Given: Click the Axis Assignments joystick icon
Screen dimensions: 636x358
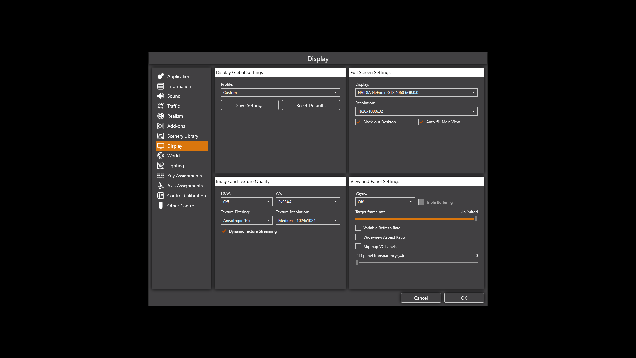Looking at the screenshot, I should pyautogui.click(x=161, y=186).
